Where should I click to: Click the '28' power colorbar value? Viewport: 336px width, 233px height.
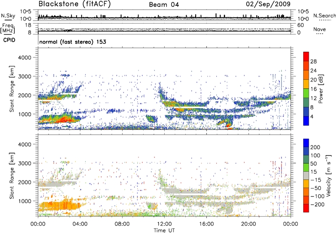[313, 61]
